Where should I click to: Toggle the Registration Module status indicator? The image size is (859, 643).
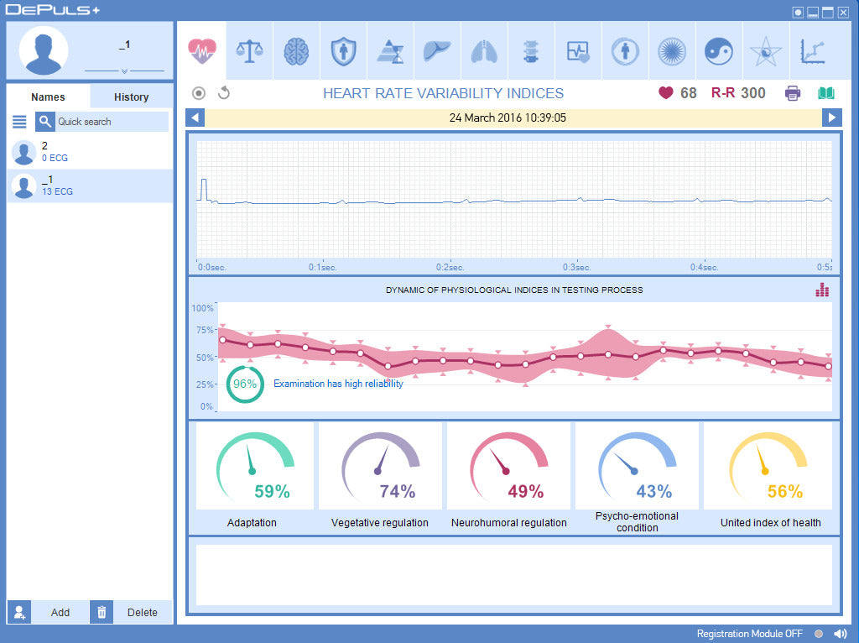(819, 634)
